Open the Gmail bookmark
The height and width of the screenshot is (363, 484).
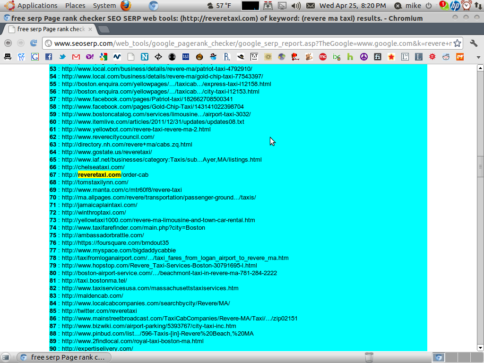click(76, 57)
